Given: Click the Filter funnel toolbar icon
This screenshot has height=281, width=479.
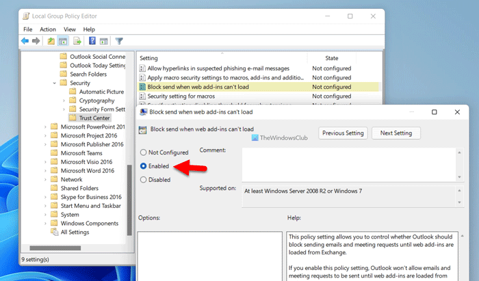Looking at the screenshot, I should tap(119, 41).
